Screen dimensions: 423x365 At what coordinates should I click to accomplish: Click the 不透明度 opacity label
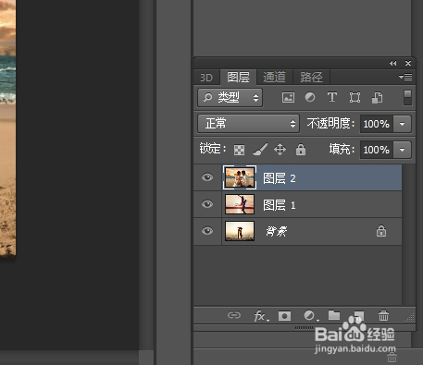(330, 124)
